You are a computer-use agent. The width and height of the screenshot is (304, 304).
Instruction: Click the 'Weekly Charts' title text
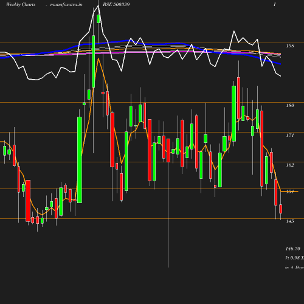(21, 4)
